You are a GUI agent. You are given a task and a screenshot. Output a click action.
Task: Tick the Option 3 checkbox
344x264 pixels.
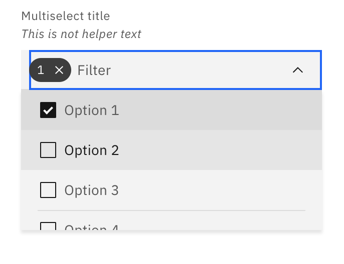click(48, 190)
